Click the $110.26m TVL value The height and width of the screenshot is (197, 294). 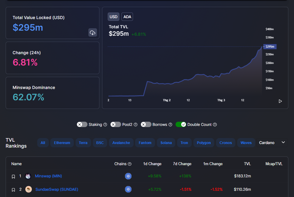[x=242, y=189]
